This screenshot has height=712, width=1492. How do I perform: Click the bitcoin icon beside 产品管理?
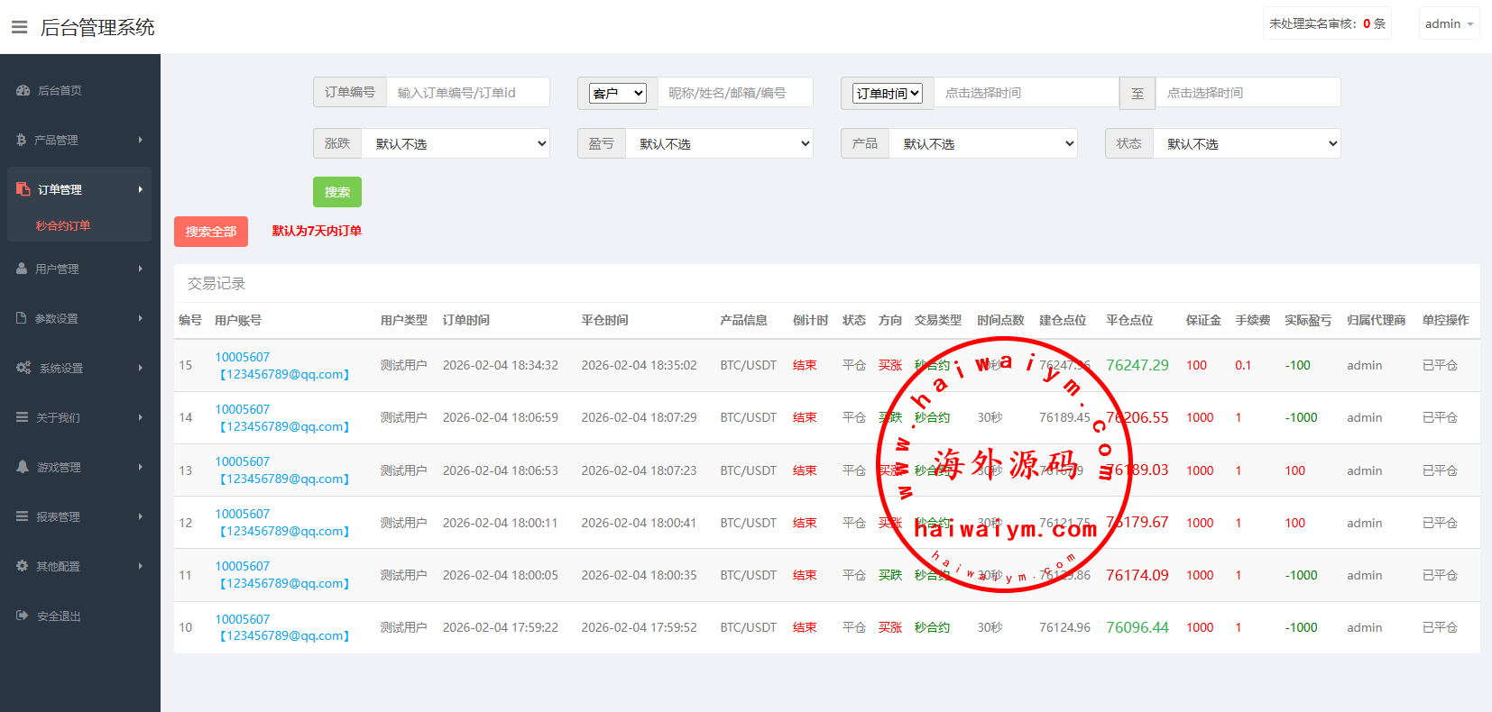coord(22,140)
